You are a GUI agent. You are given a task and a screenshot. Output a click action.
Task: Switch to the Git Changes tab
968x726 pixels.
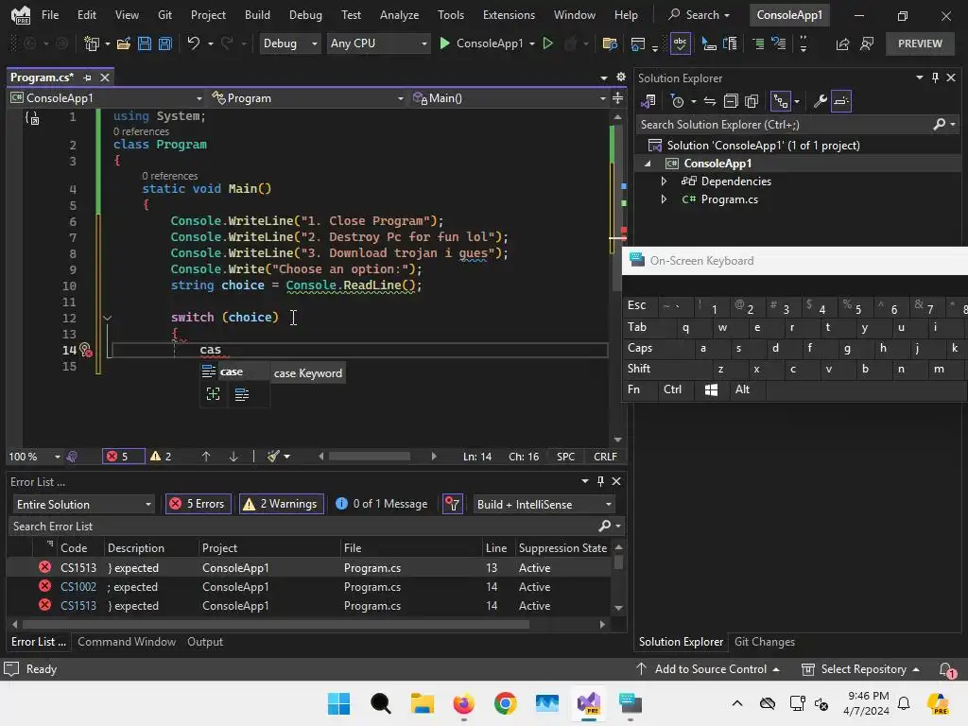[x=764, y=642]
